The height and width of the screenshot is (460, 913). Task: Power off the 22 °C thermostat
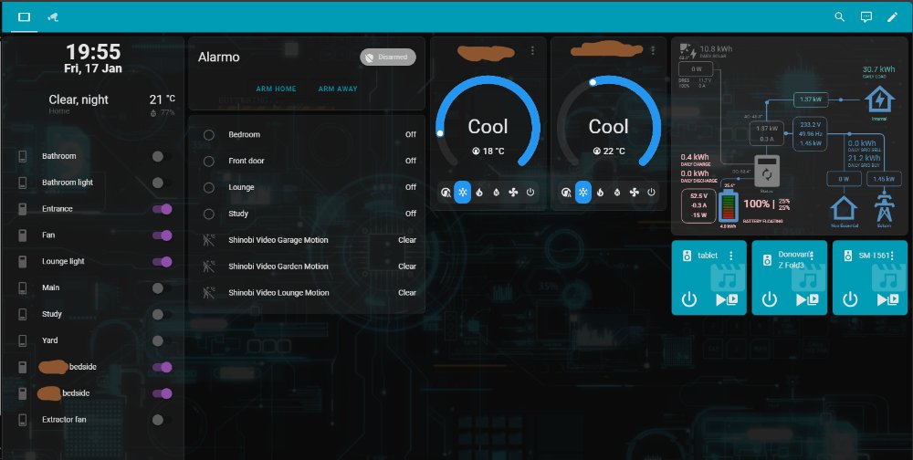pyautogui.click(x=651, y=193)
